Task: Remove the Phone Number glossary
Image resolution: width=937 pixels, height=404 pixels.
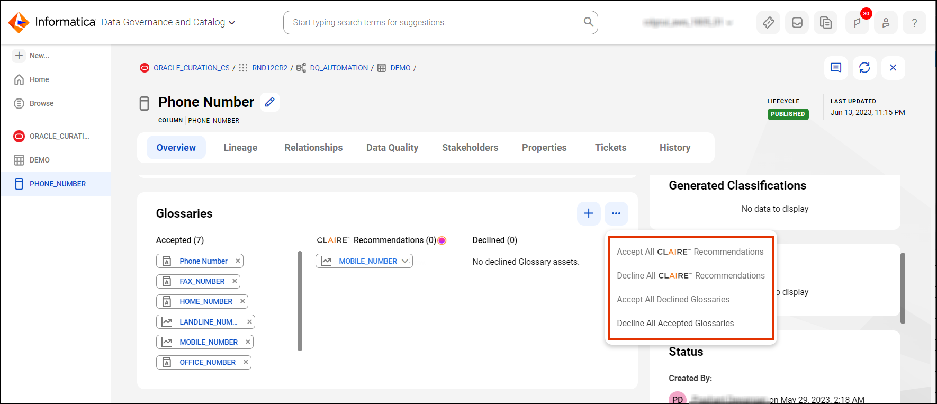Action: 238,261
